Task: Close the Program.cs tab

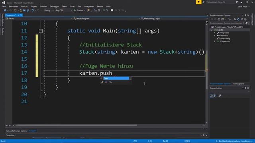Action: point(21,15)
